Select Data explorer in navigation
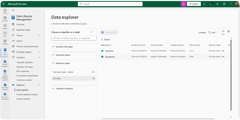Image resolution: width=240 pixels, height=120 pixels. [x=22, y=90]
